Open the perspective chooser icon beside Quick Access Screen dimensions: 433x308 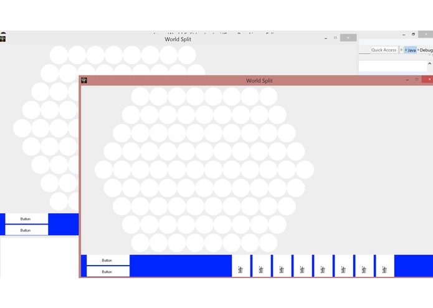click(x=401, y=50)
